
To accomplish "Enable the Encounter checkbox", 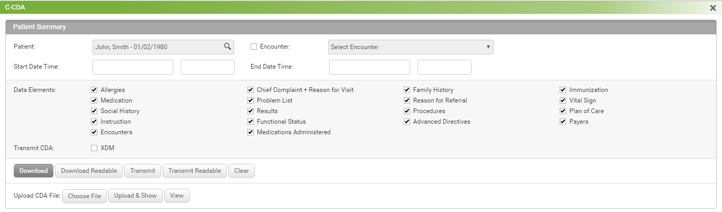I will [254, 47].
